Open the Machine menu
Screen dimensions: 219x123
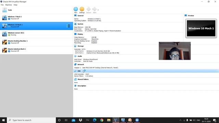9,5
